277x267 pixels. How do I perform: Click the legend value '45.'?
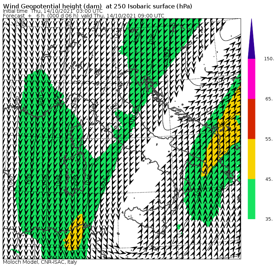pyautogui.click(x=269, y=179)
